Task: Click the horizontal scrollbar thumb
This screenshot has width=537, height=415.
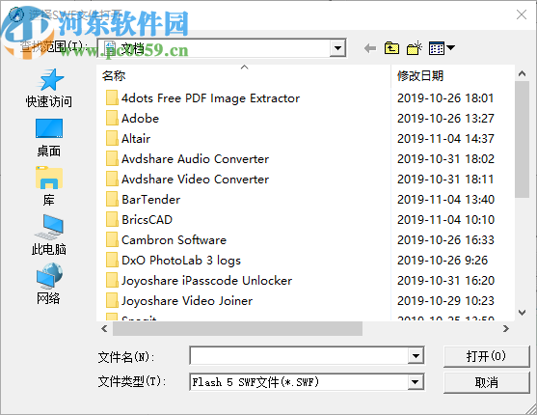Action: 237,328
